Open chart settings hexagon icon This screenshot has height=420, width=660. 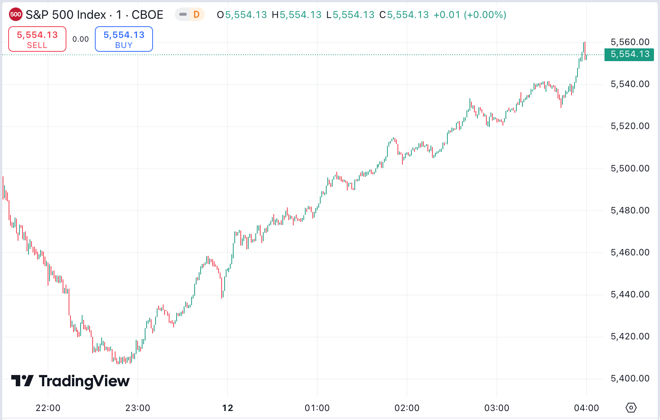(631, 407)
